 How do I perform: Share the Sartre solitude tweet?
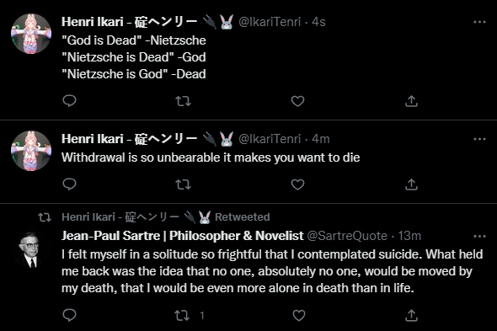click(411, 315)
